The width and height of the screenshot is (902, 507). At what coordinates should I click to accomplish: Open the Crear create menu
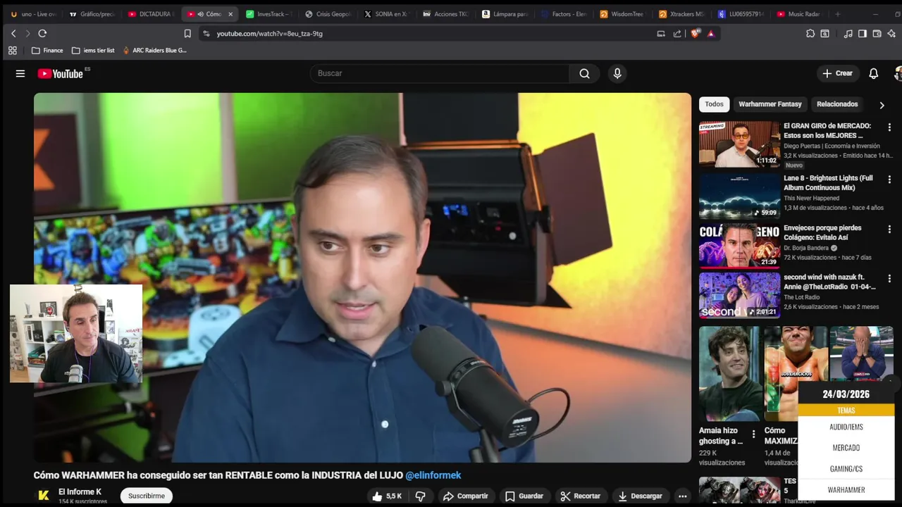(838, 73)
